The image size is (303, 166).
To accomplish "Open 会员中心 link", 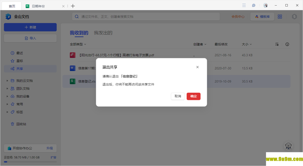I will pos(238,17).
